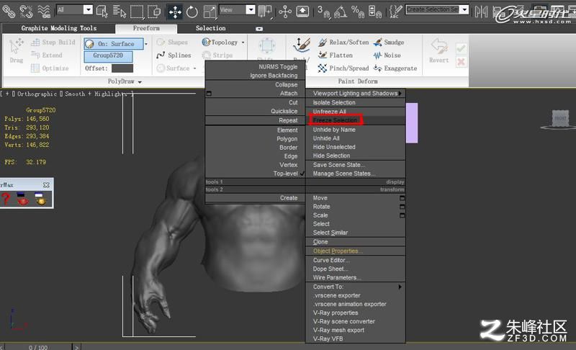Click the Group5720 pick surface button
576x350 pixels.
coord(108,55)
